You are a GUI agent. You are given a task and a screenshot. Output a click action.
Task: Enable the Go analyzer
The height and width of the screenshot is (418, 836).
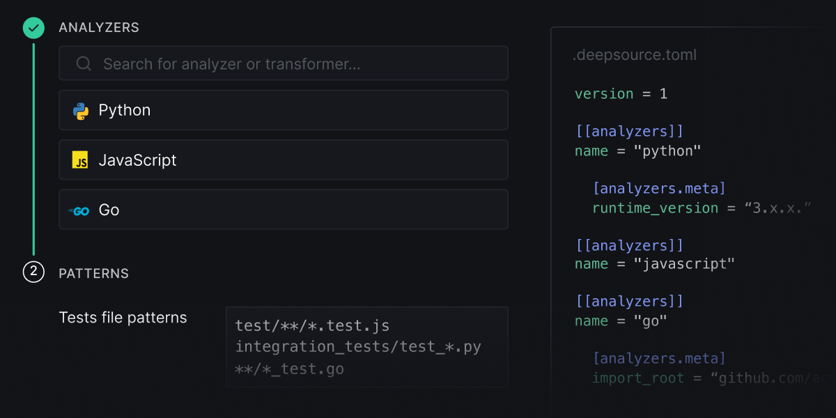coord(283,210)
